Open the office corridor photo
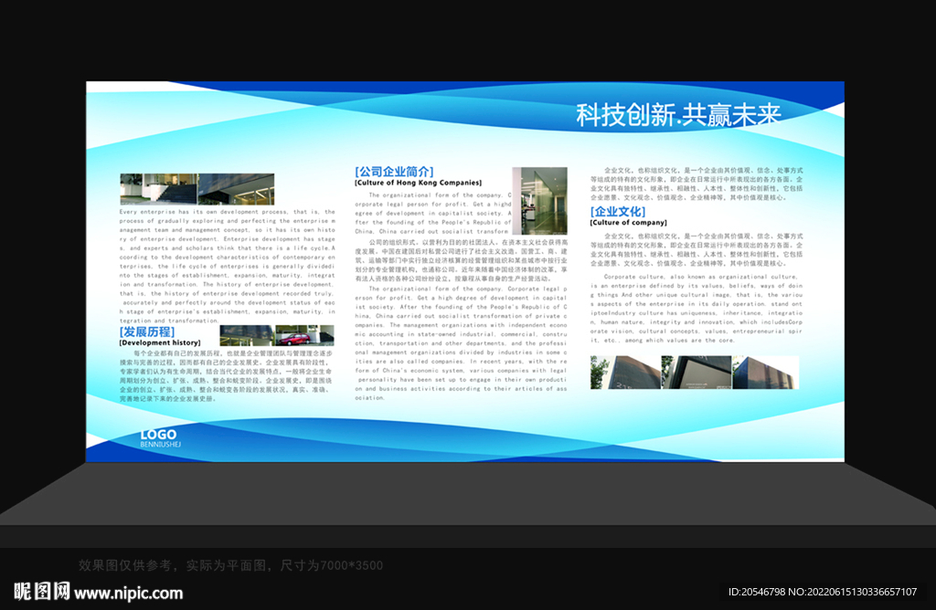 point(540,203)
